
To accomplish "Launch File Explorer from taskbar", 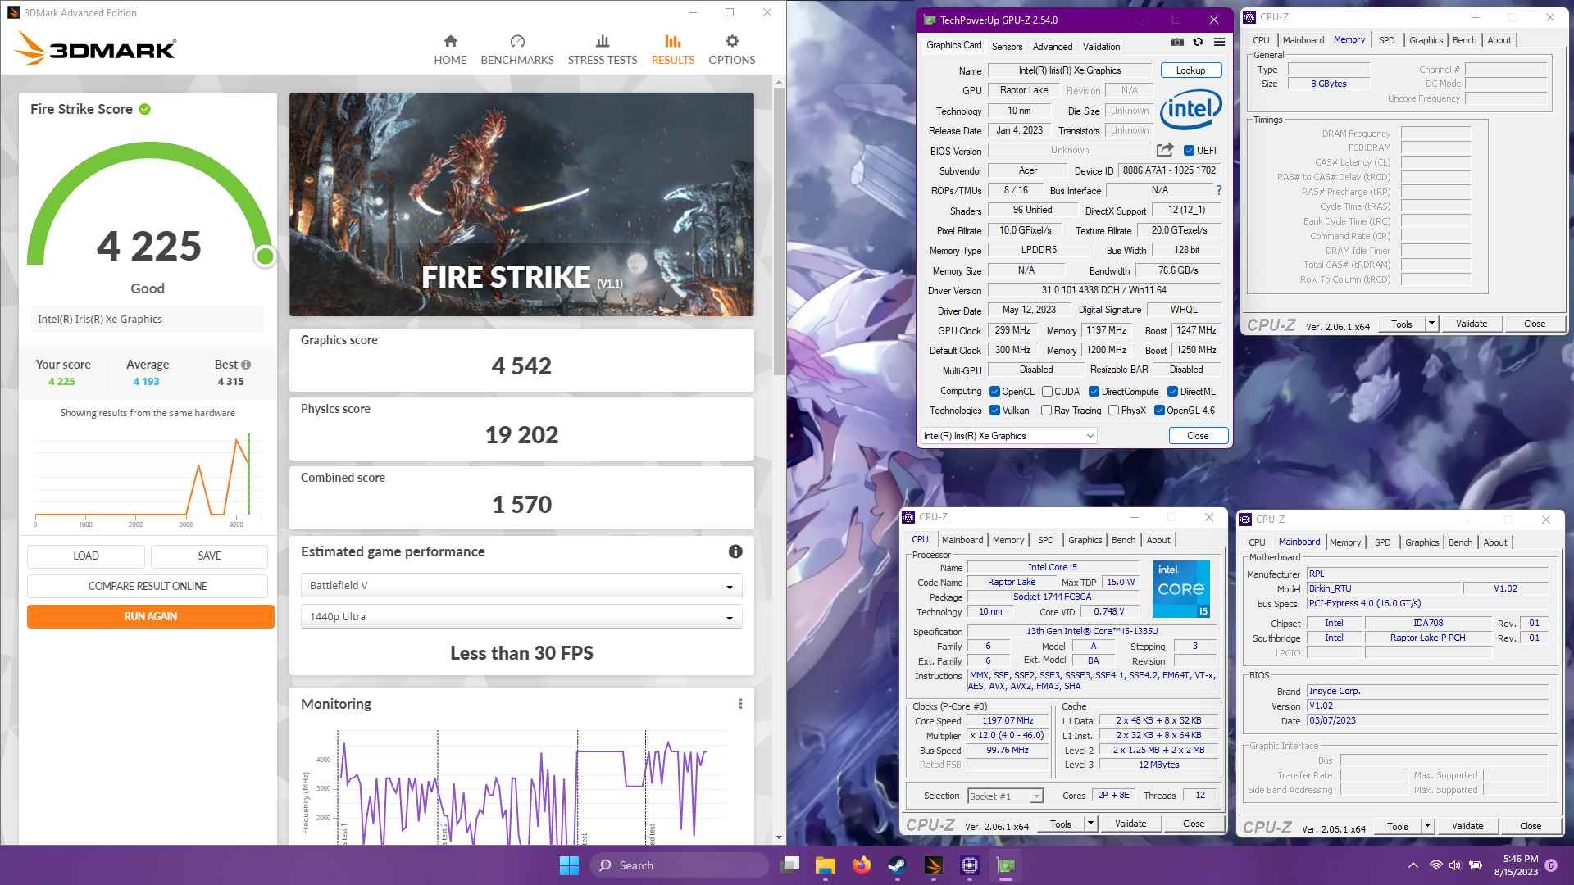I will tap(826, 865).
